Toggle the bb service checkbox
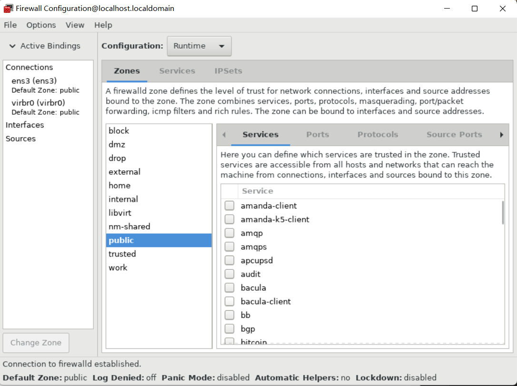517x386 pixels. 229,315
